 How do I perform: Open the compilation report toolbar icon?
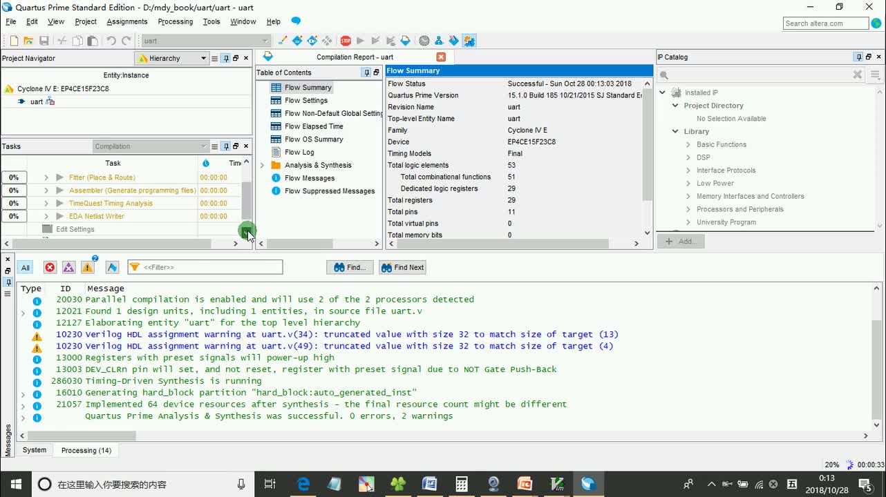[406, 41]
